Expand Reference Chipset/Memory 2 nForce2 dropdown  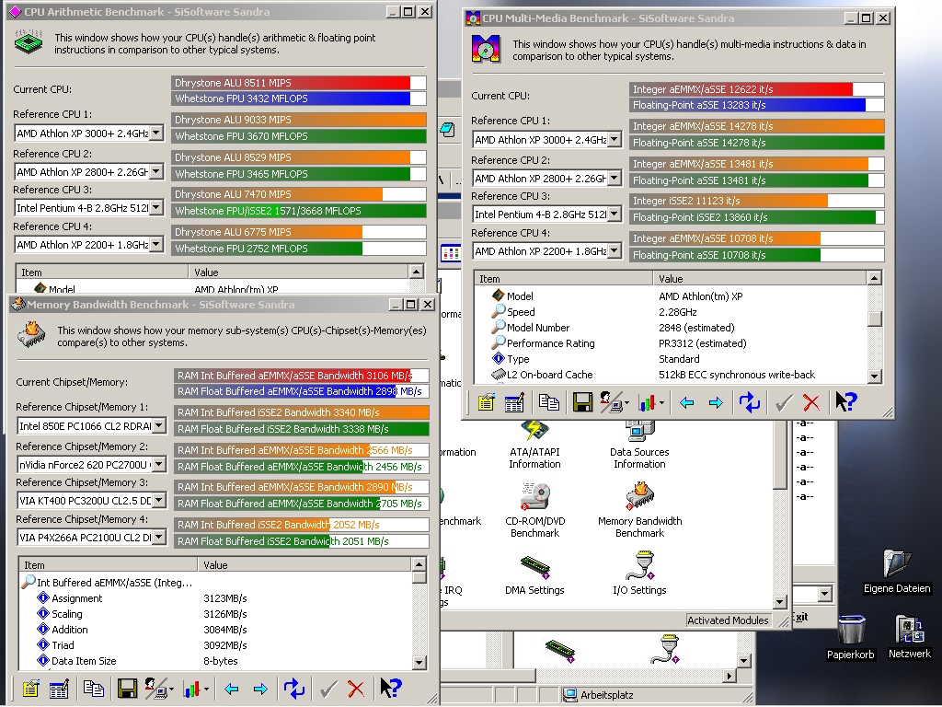[x=158, y=465]
